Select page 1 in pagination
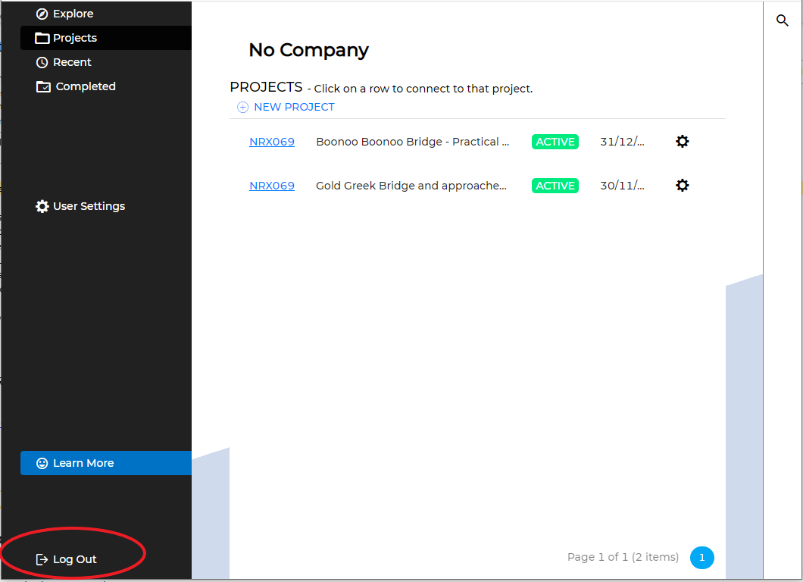This screenshot has width=803, height=582. pyautogui.click(x=701, y=558)
